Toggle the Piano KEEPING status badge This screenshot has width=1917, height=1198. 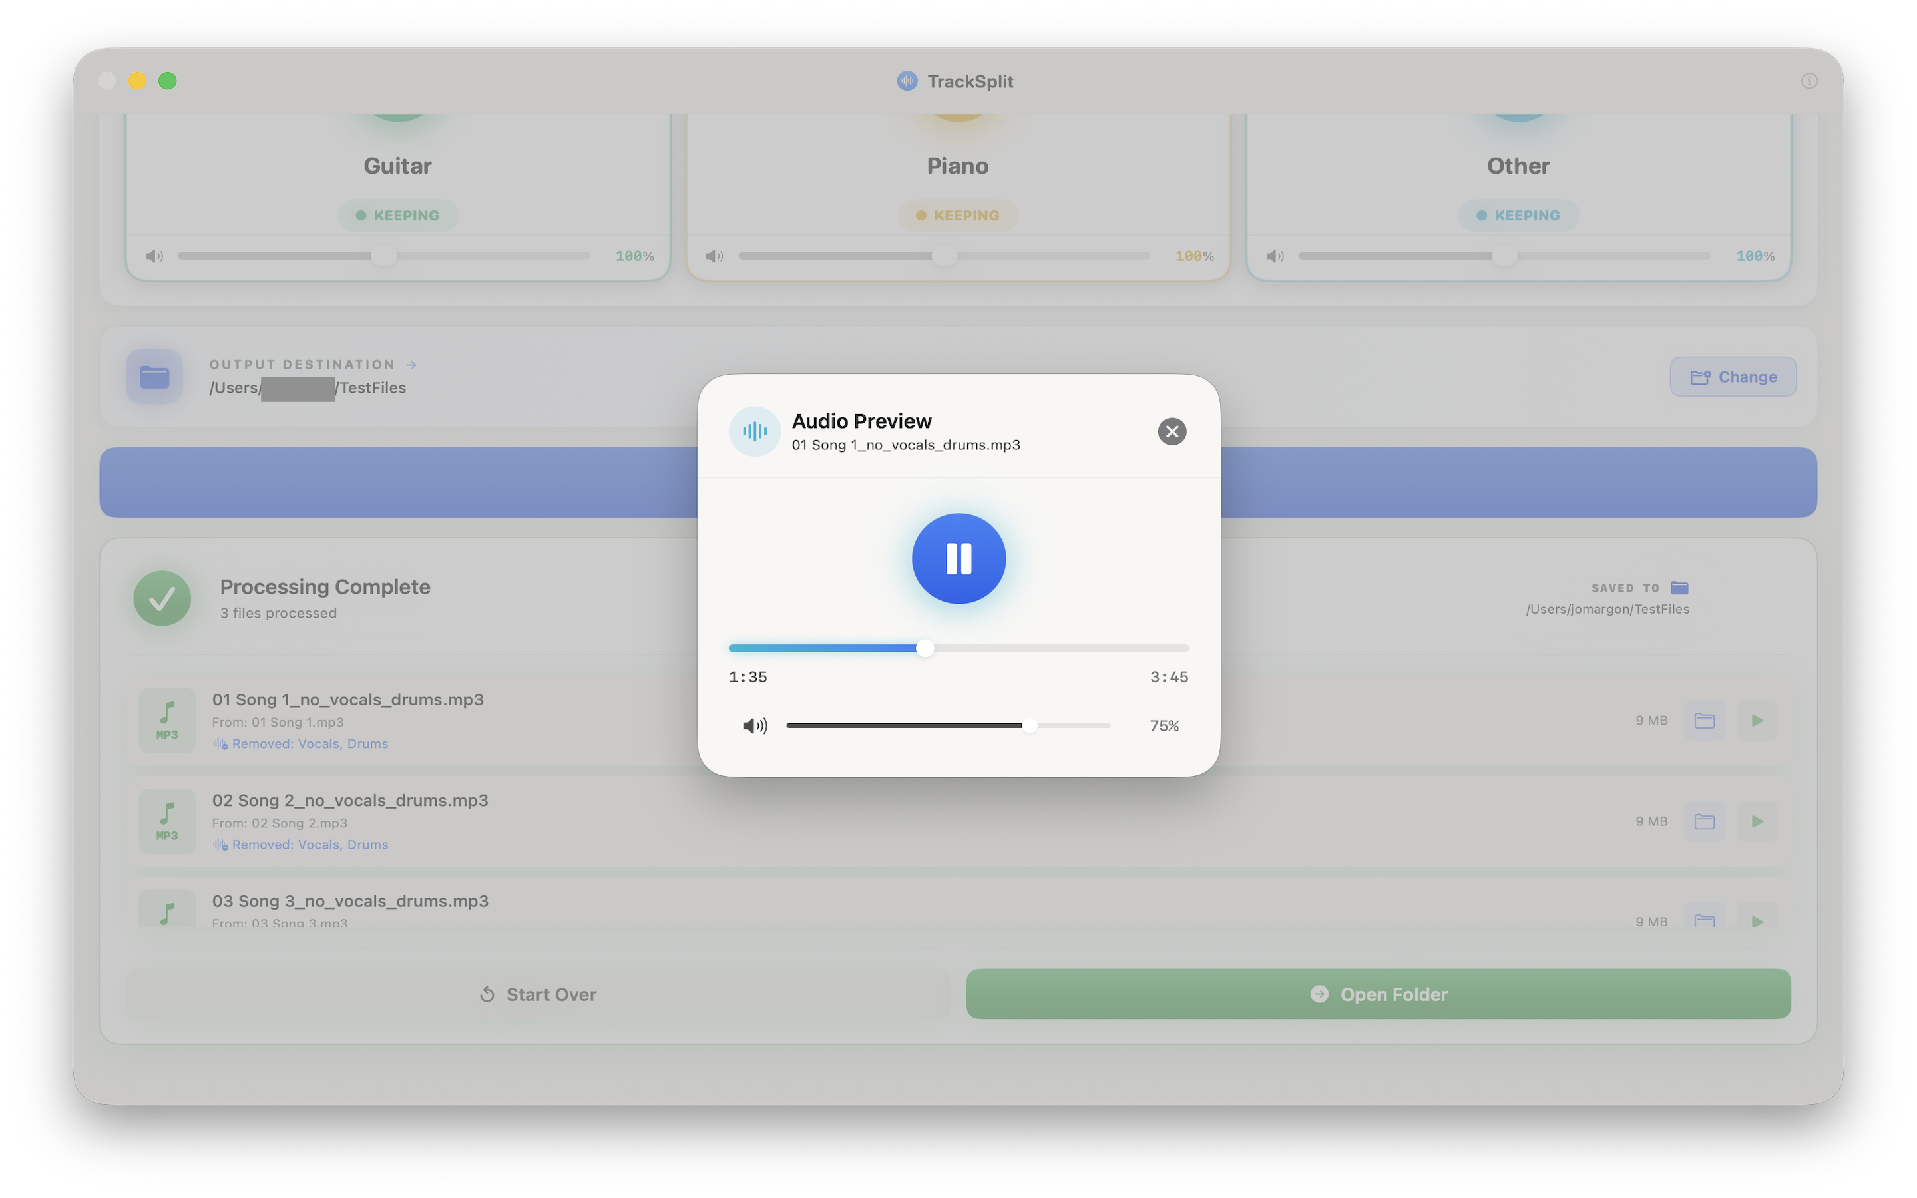[x=958, y=216]
